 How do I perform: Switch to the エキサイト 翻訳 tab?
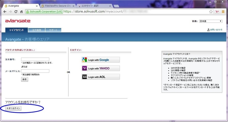94,6
